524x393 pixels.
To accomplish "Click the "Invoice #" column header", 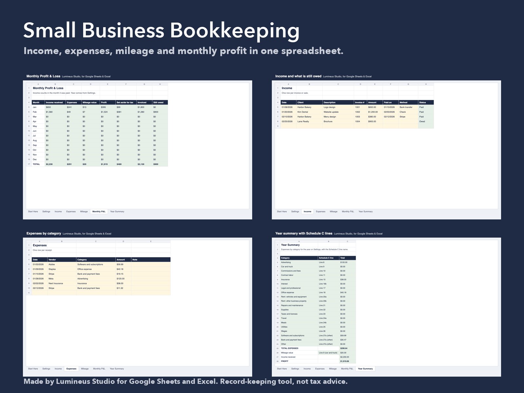I will point(360,103).
